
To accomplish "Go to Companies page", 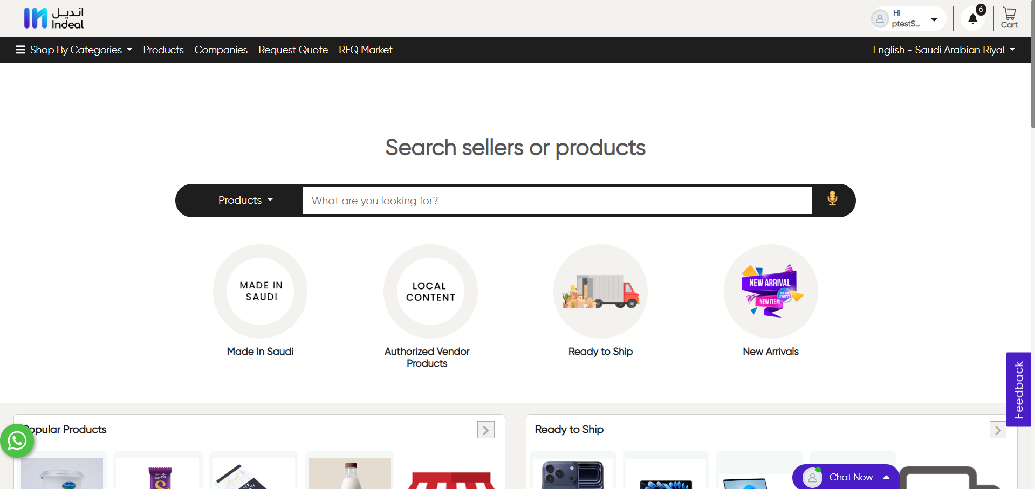I will tap(221, 50).
